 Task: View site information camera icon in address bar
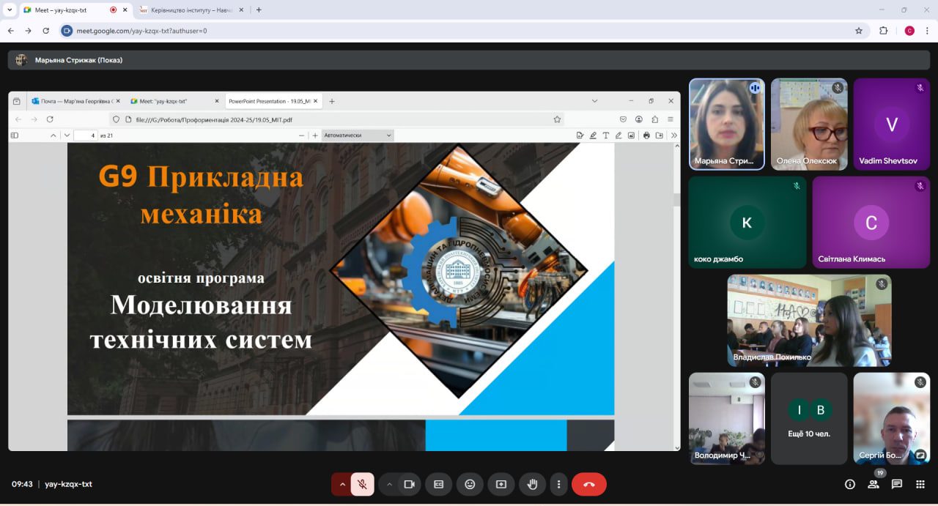[67, 31]
